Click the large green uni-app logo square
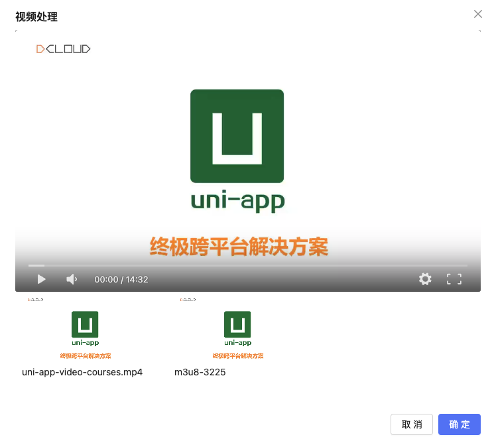Viewport: 492px width, 441px height. [x=237, y=136]
